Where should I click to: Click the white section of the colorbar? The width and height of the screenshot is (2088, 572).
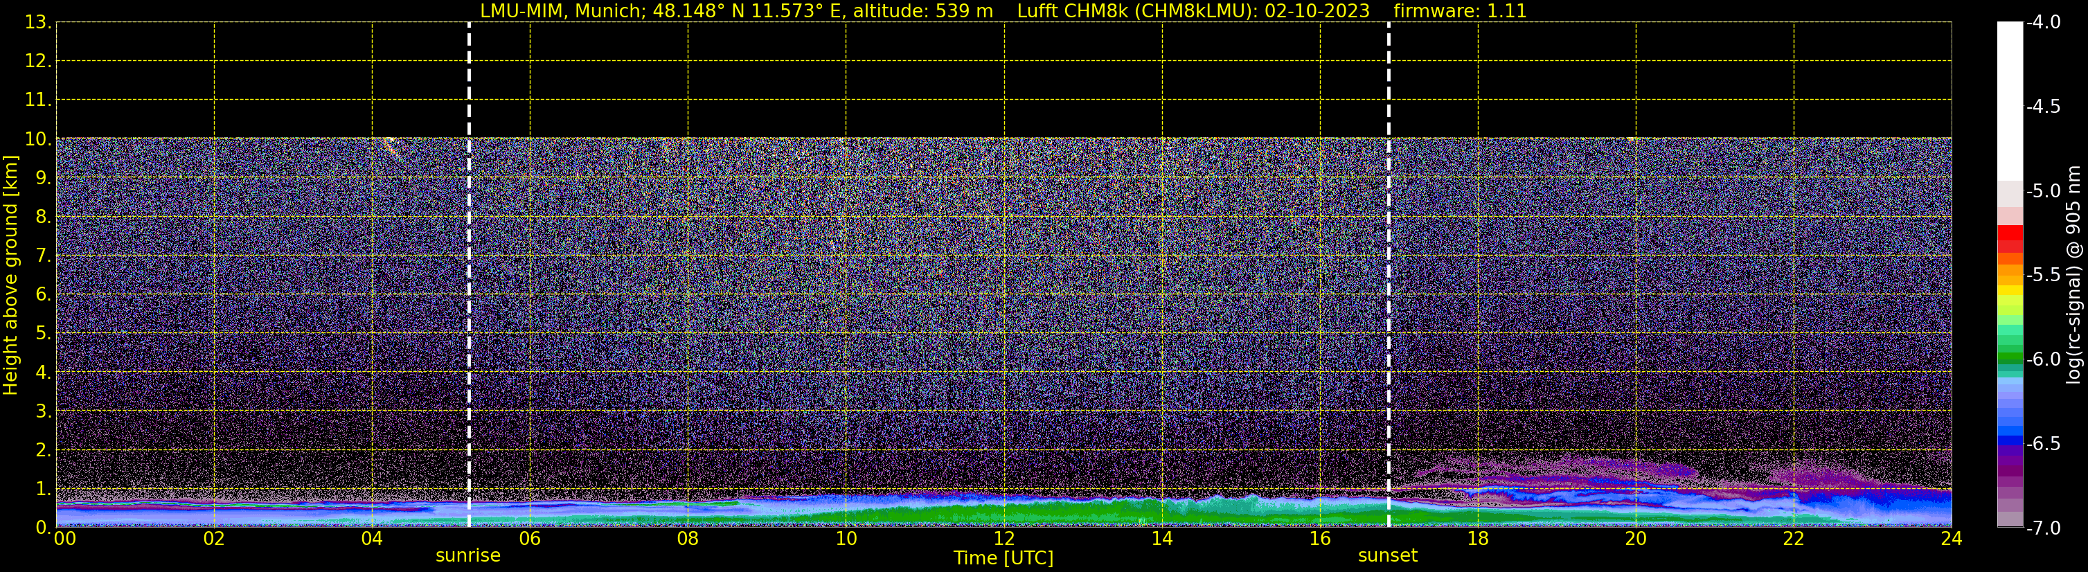pos(2010,101)
